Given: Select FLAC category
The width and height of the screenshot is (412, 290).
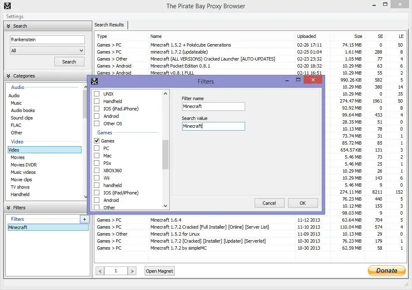Looking at the screenshot, I should [x=16, y=125].
